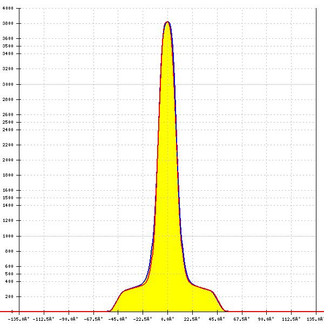This screenshot has width=324, height=324.
Task: Click the 600 y-axis label
Action: [9, 266]
